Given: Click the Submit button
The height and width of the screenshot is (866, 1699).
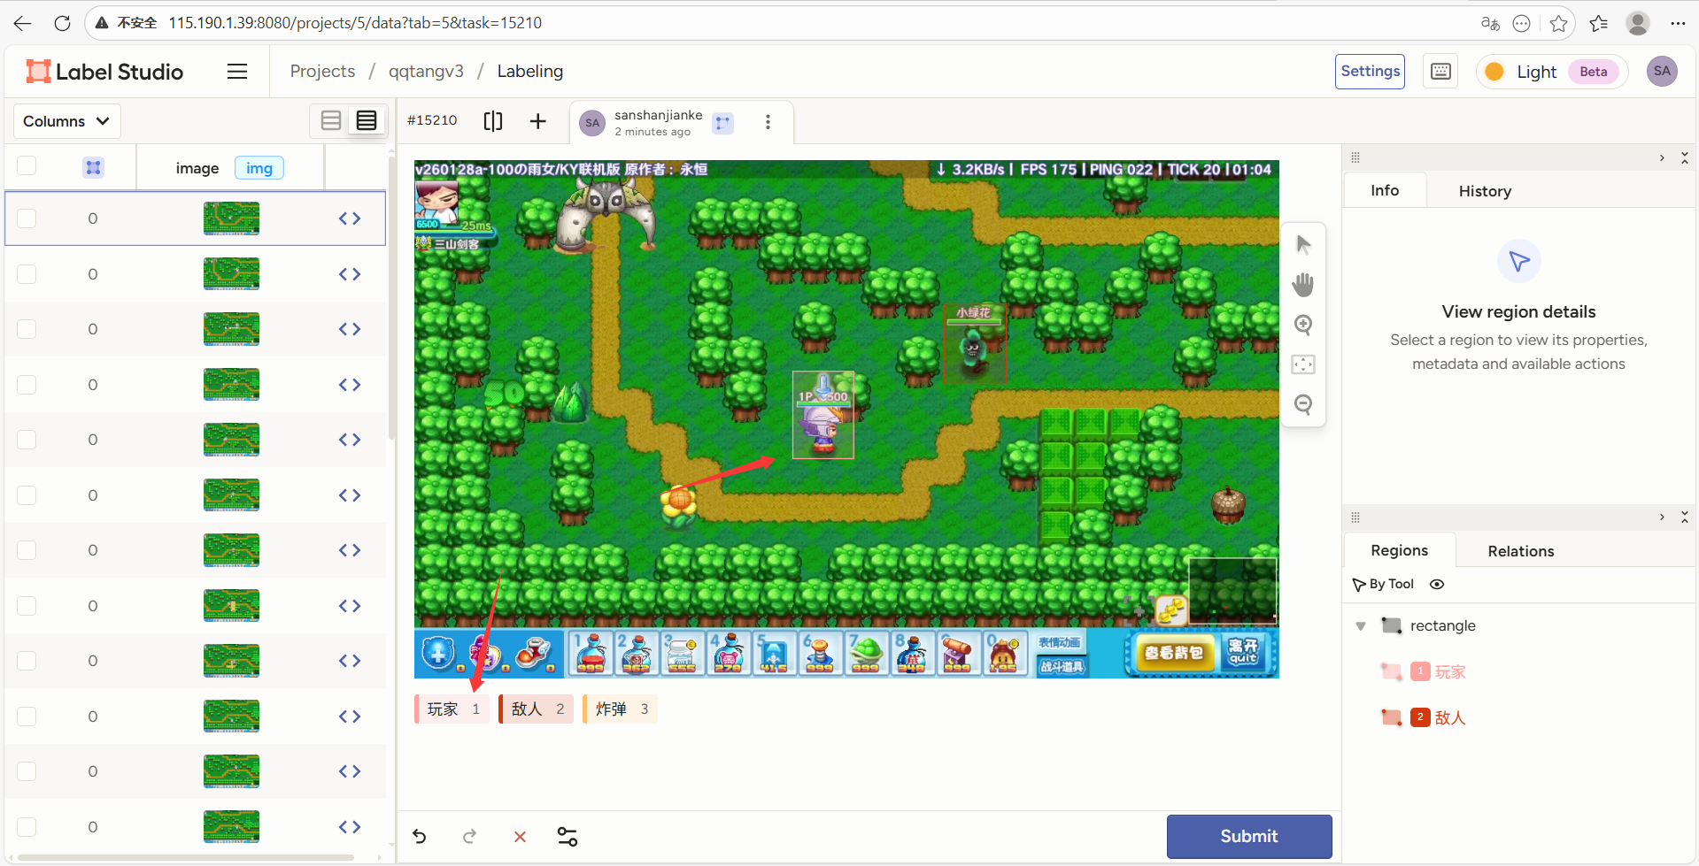Looking at the screenshot, I should pyautogui.click(x=1248, y=836).
